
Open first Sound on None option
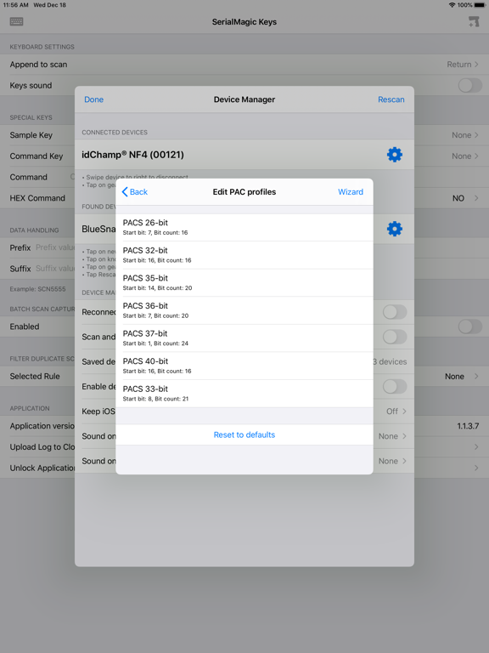pos(392,436)
